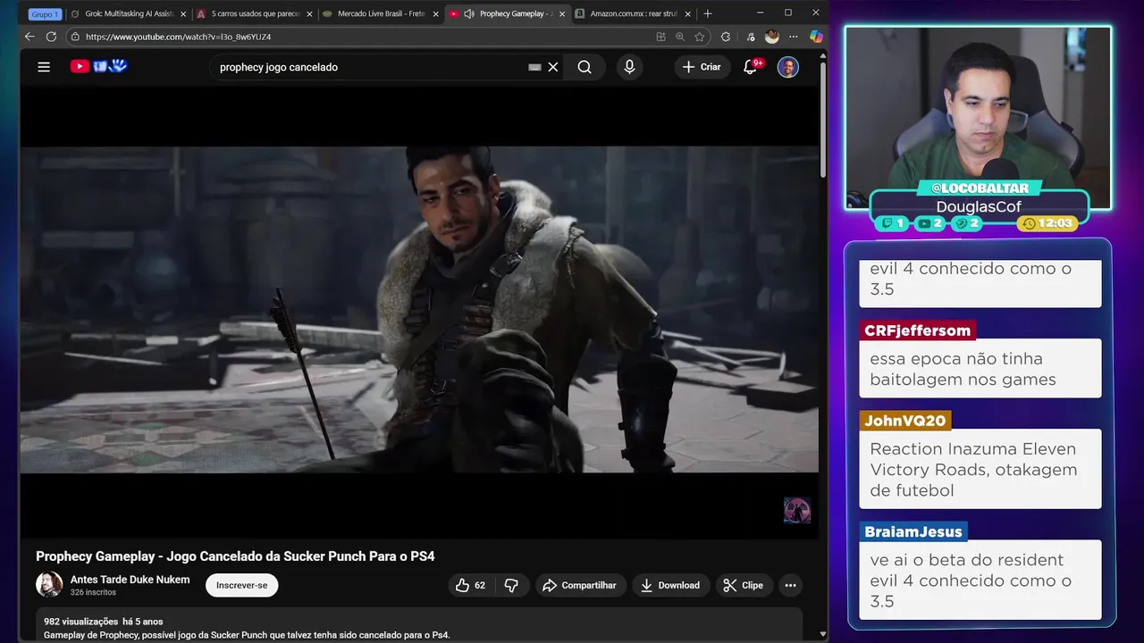
Task: Close the Grok tab
Action: 182,13
